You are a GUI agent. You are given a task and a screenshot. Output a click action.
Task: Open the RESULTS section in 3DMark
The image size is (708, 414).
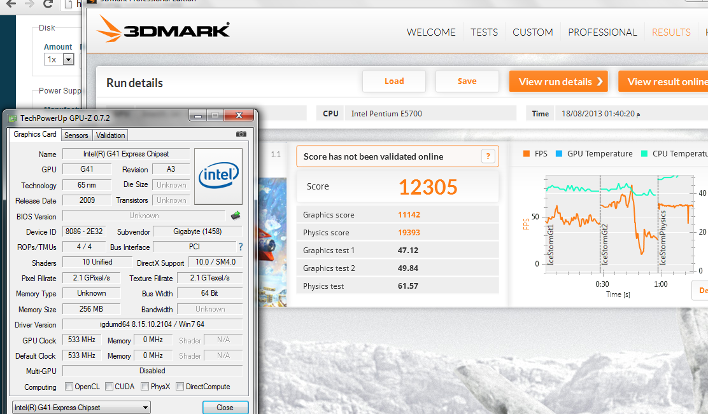(x=671, y=32)
